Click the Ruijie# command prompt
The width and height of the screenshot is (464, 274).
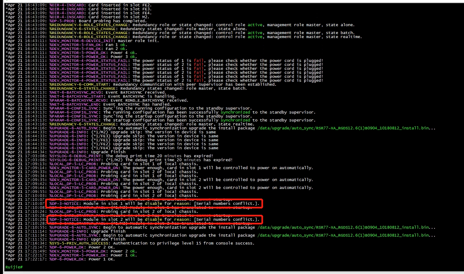pos(14,267)
